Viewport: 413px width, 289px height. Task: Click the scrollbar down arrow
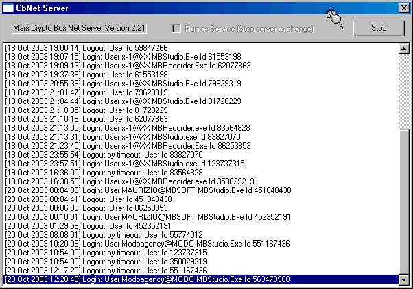coord(404,279)
